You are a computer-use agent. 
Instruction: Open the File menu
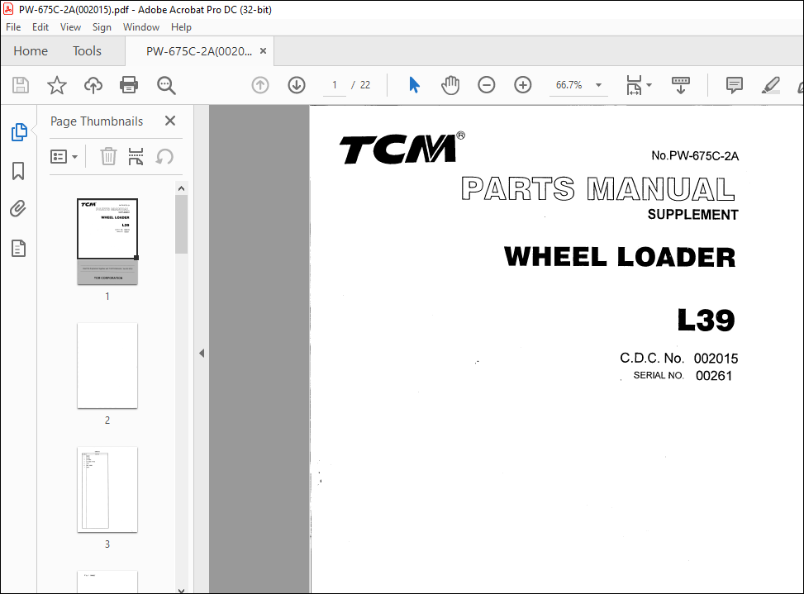click(x=13, y=27)
